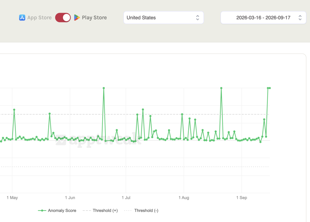
Task: Click the dashed Threshold (+) legend marker
Action: tap(87, 210)
